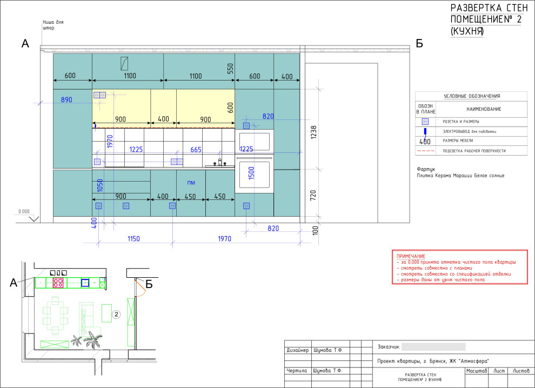Select the ПРИМЕЧАНИЕ note heading
Viewport: 535px width, 388px height.
pyautogui.click(x=411, y=256)
